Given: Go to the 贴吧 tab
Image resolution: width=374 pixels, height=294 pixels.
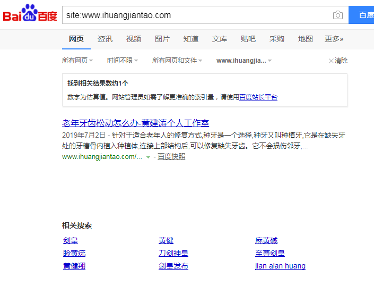Looking at the screenshot, I should (248, 39).
